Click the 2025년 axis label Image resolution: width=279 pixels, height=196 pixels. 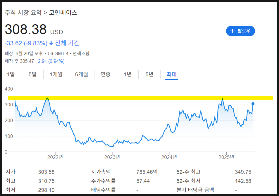point(226,157)
